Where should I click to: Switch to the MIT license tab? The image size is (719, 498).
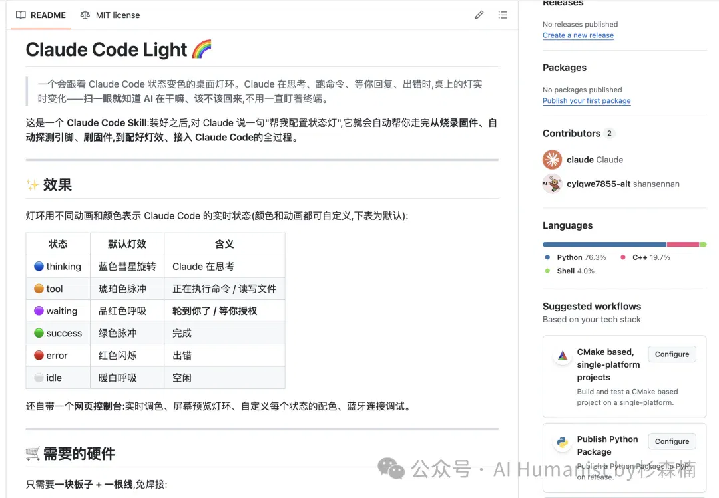pyautogui.click(x=110, y=15)
